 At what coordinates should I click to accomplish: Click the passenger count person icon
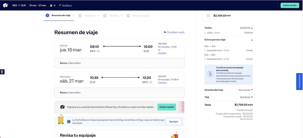point(51,5)
